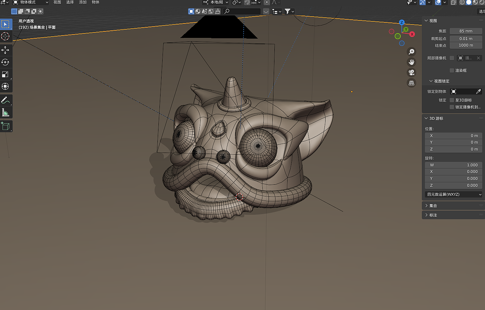The width and height of the screenshot is (485, 310).
Task: Switch to material preview shading
Action: pyautogui.click(x=475, y=2)
